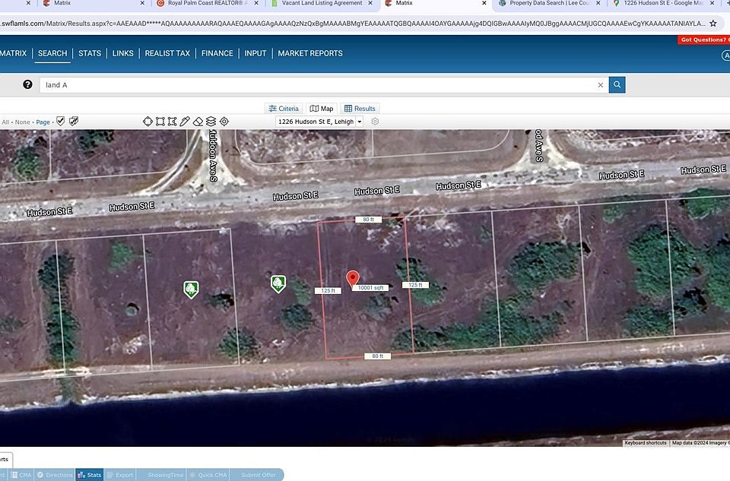
Task: Click the left 125 ft parcel label
Action: [328, 291]
